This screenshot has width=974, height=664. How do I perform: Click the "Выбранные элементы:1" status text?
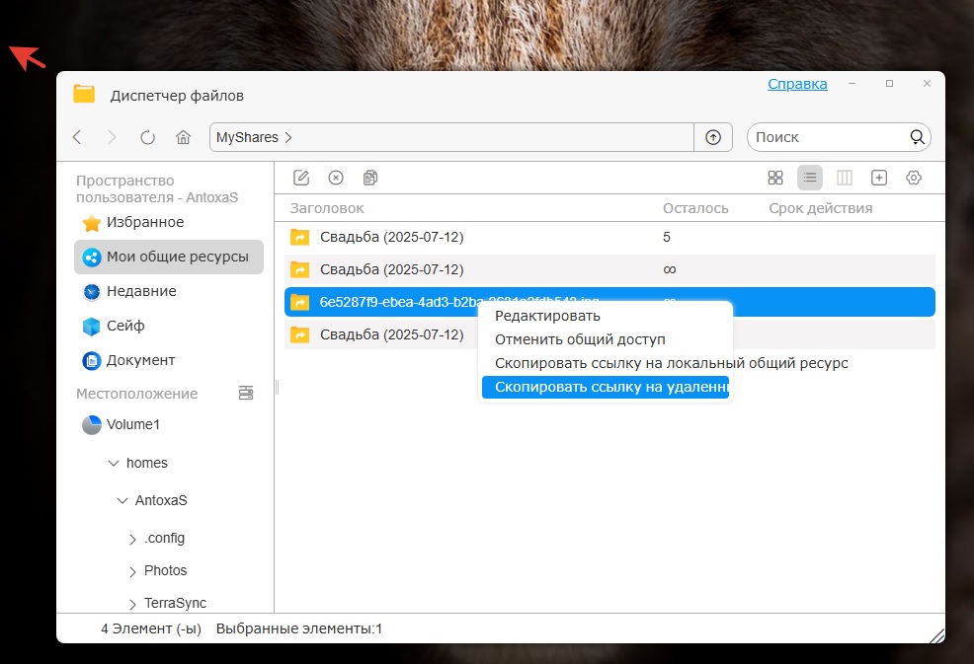[298, 628]
